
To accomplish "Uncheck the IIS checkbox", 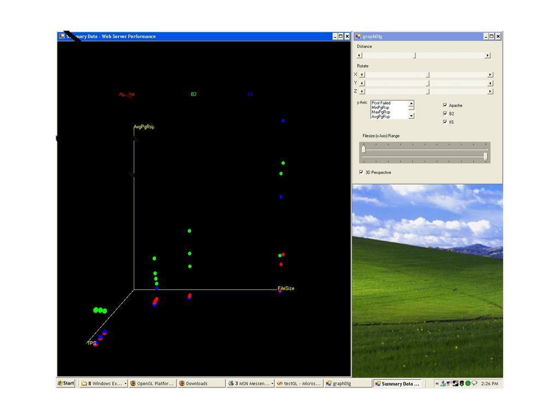I will click(x=445, y=122).
